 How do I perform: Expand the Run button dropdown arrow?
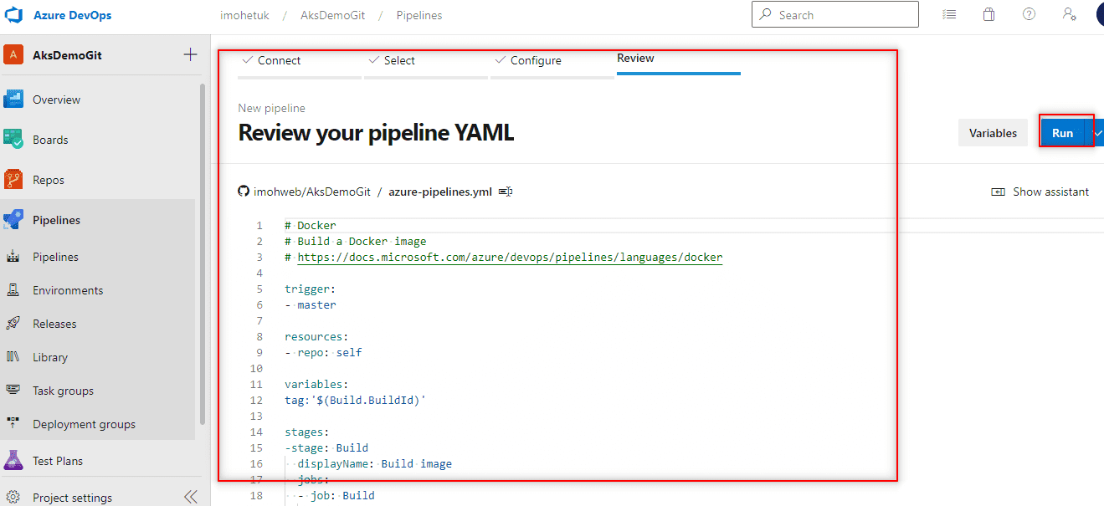pos(1097,133)
